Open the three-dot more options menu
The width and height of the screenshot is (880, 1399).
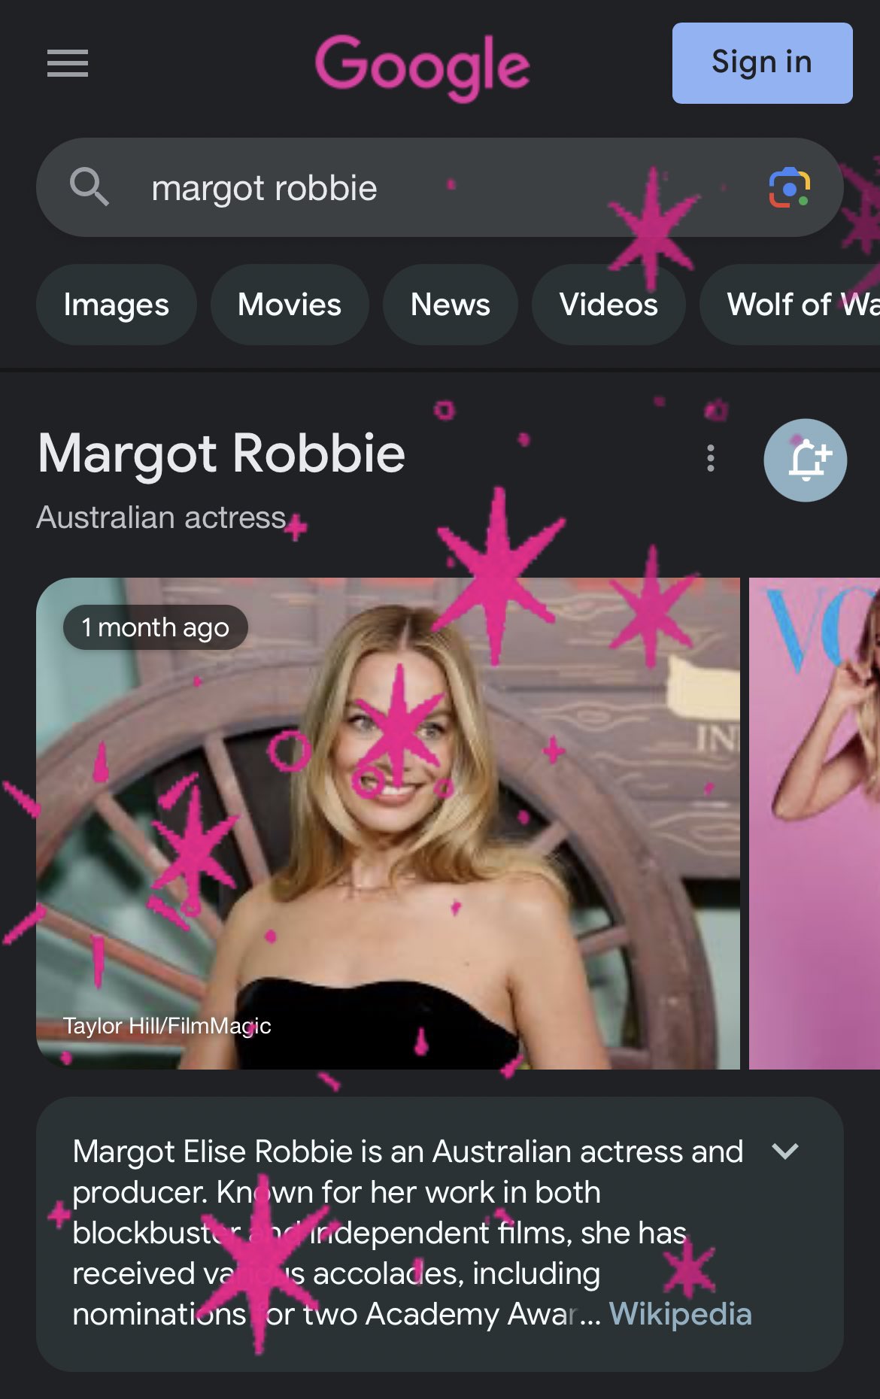711,458
